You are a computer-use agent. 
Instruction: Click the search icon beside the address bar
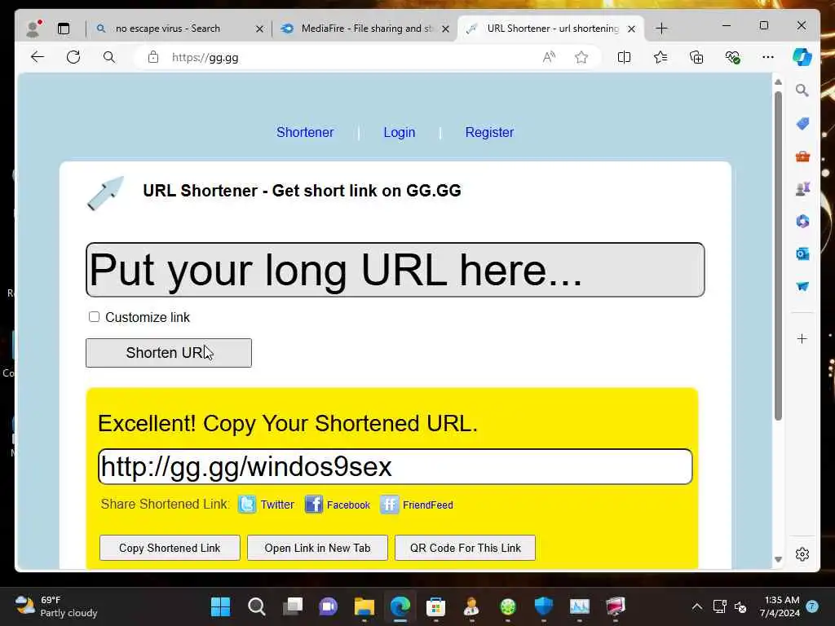pos(109,57)
